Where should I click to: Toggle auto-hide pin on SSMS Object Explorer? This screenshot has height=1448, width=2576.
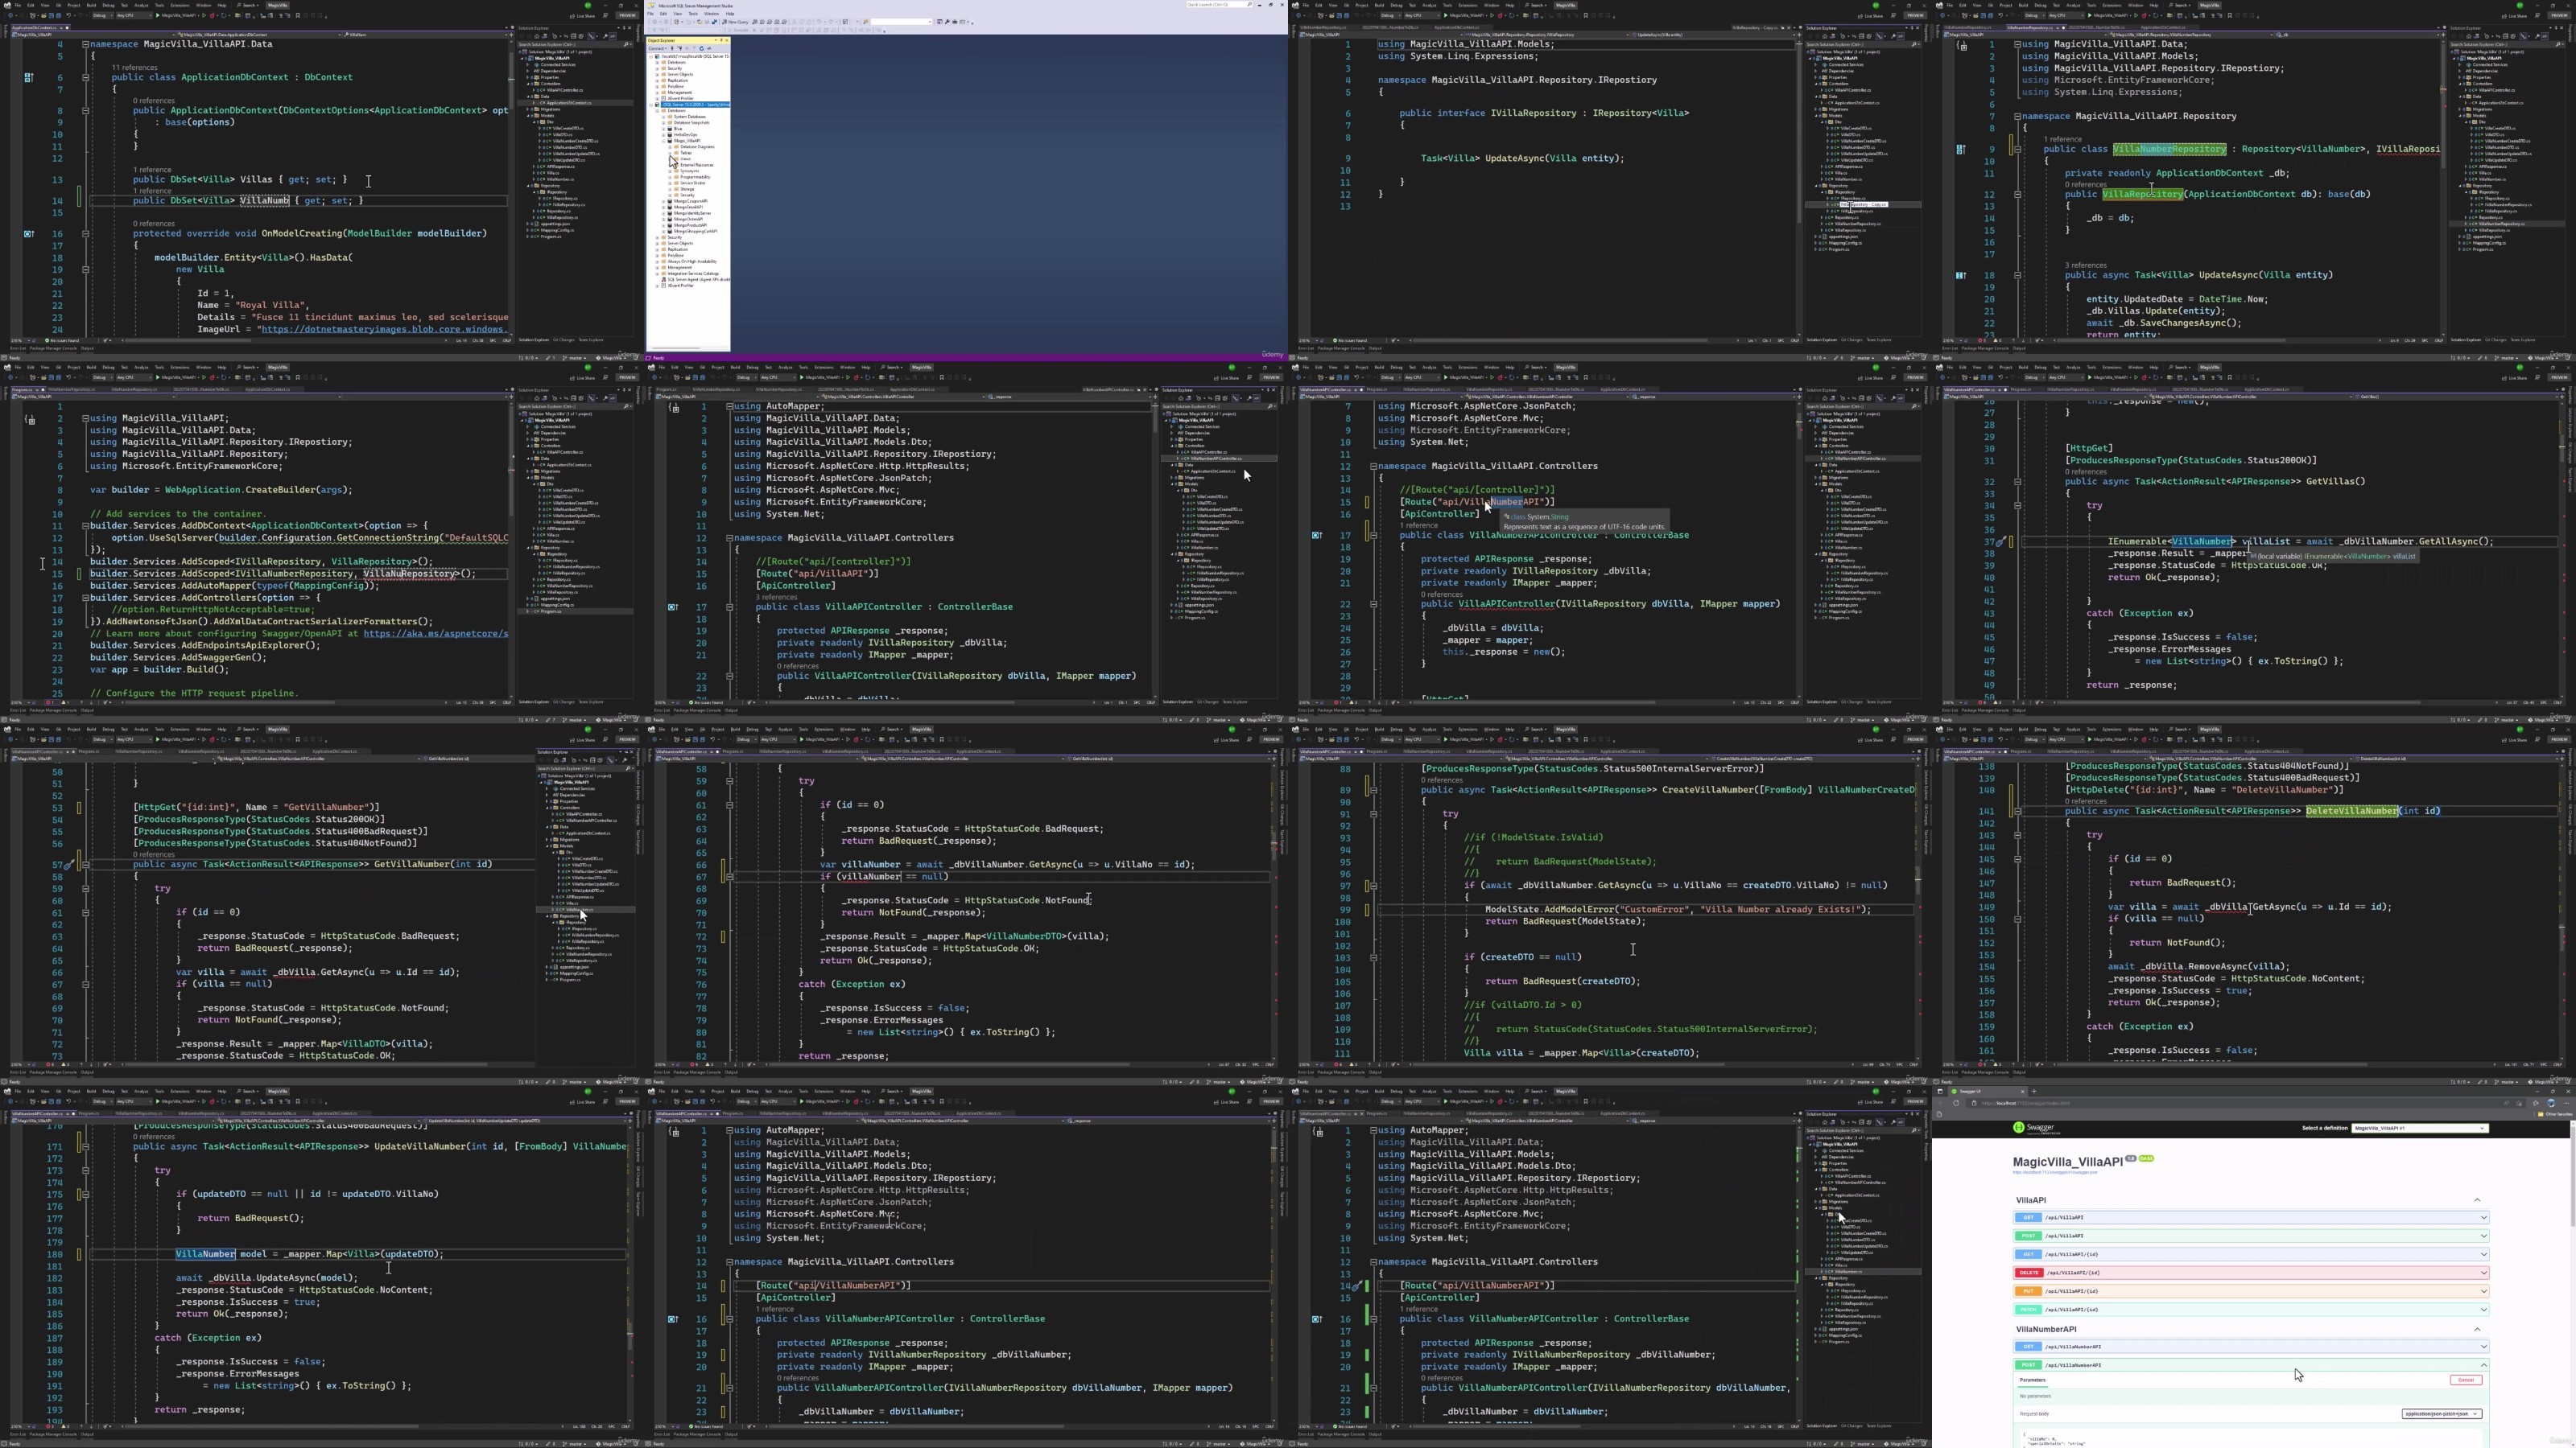(x=722, y=40)
